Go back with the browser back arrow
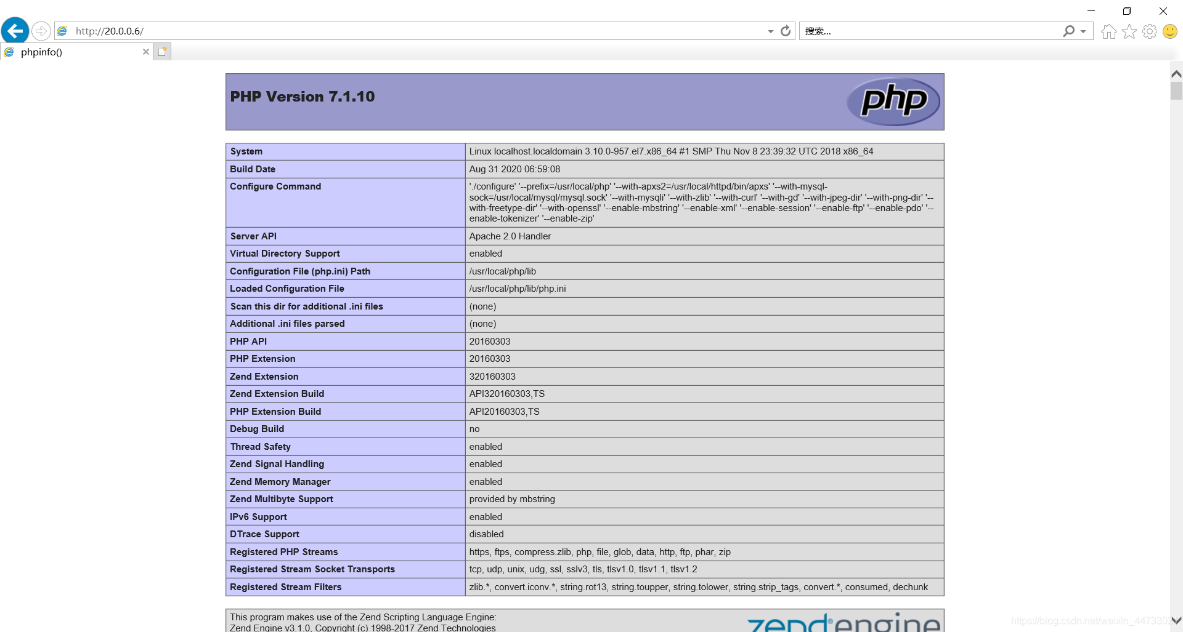Image resolution: width=1183 pixels, height=632 pixels. tap(15, 31)
